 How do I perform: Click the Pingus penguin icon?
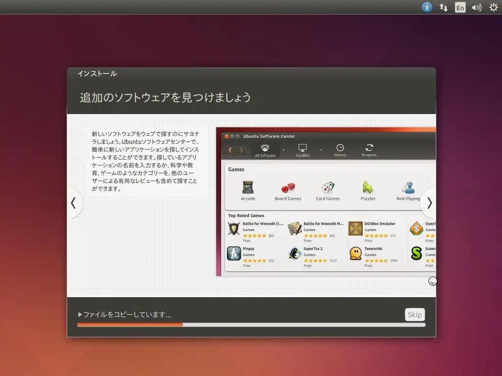point(234,254)
